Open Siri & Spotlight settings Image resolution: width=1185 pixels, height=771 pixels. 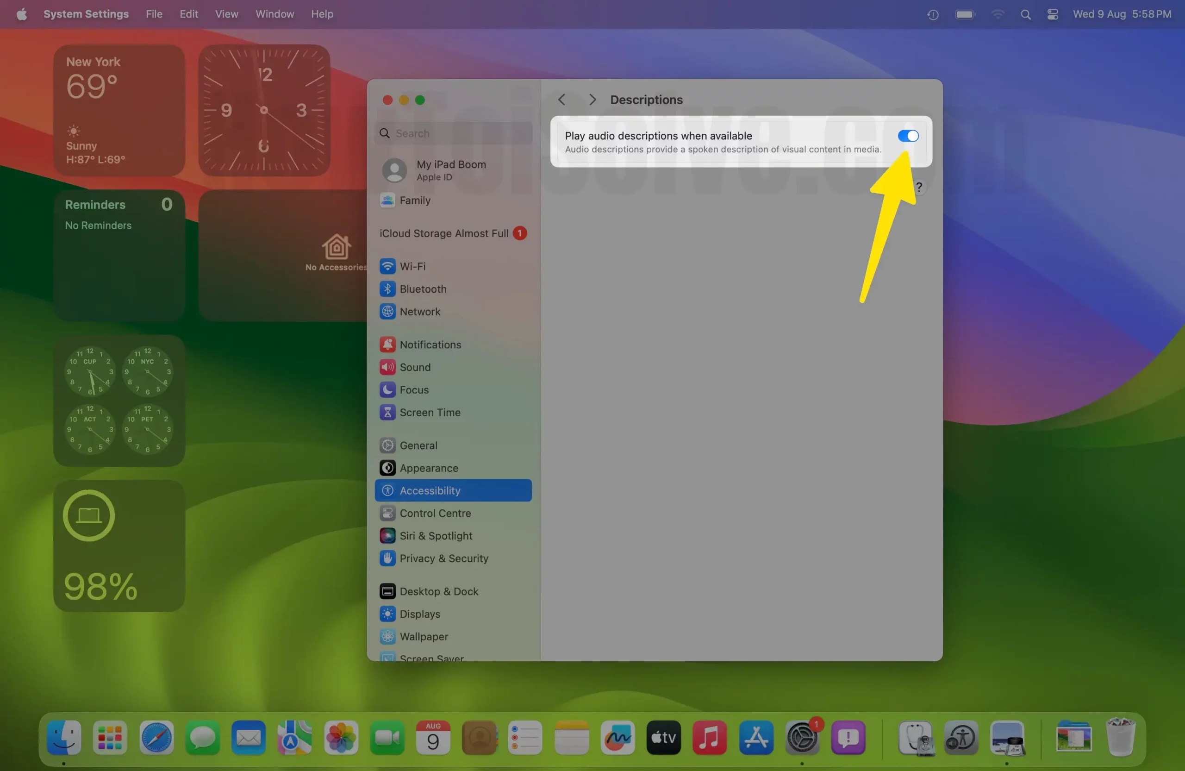436,535
